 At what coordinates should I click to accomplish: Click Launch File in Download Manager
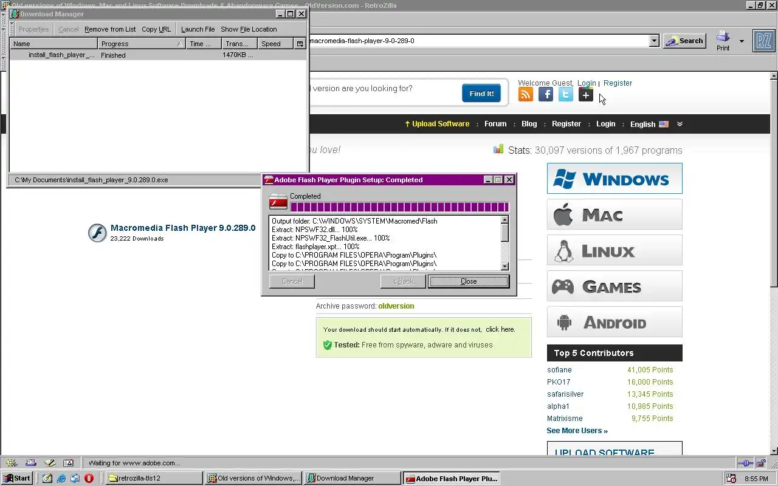point(198,29)
